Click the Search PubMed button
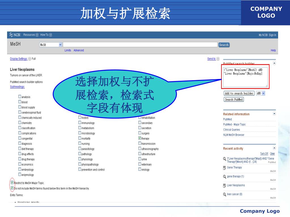This screenshot has width=290, height=217. click(x=234, y=99)
